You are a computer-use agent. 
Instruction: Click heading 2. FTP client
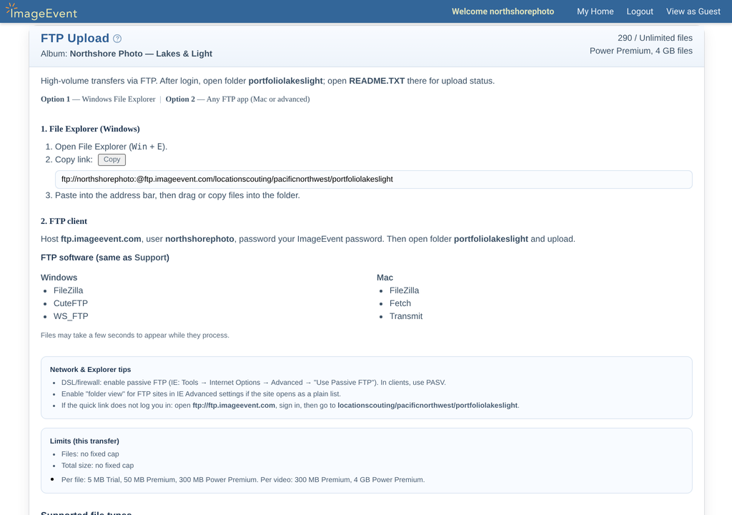click(x=64, y=221)
